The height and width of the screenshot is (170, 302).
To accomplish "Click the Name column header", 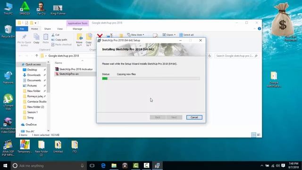I will coord(59,63).
